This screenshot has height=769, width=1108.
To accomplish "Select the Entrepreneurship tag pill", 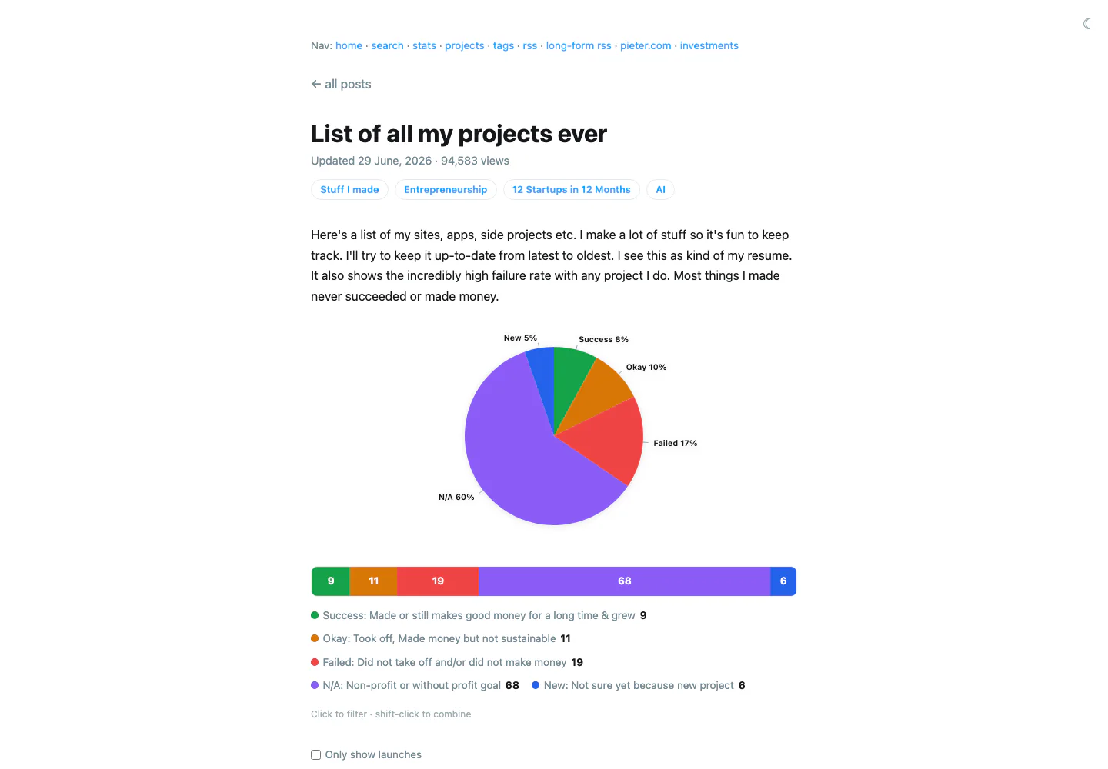I will [446, 189].
